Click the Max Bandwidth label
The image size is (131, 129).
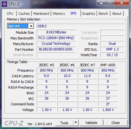(22, 38)
